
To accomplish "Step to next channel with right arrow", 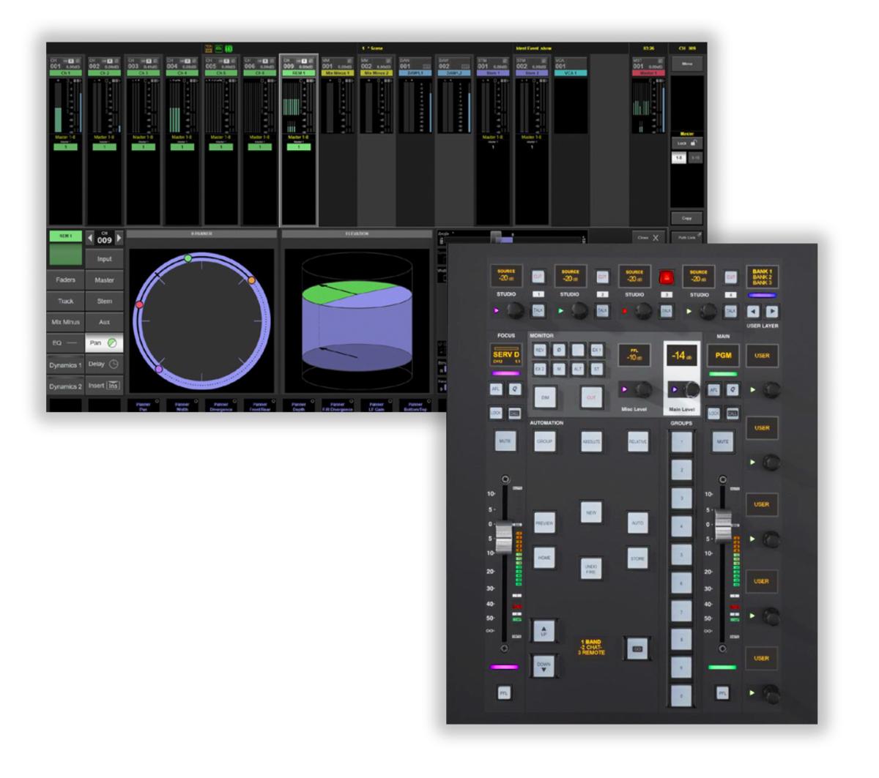I will (x=119, y=239).
